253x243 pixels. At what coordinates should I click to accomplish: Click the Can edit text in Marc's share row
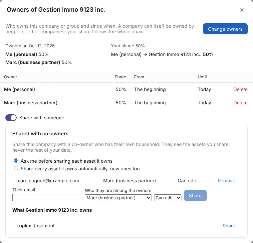pyautogui.click(x=187, y=181)
